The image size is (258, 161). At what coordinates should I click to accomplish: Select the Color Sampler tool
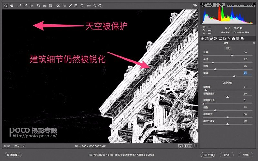25,5
